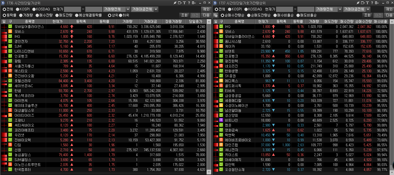The height and width of the screenshot is (175, 394).
Task: Open help question mark in window 1736
Action: 189,3
